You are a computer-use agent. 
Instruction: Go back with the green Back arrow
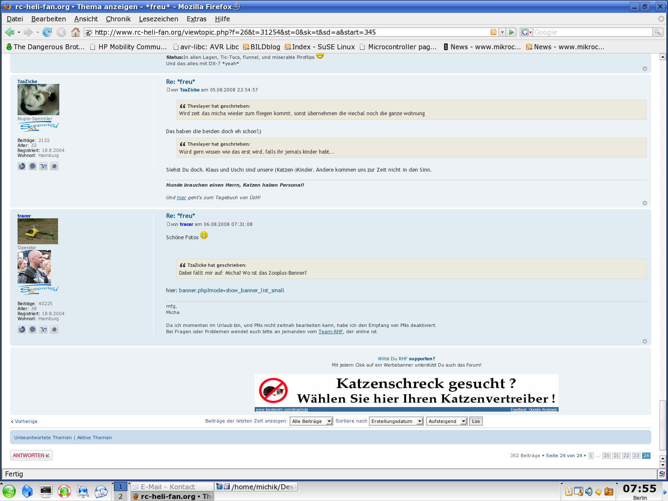click(10, 32)
